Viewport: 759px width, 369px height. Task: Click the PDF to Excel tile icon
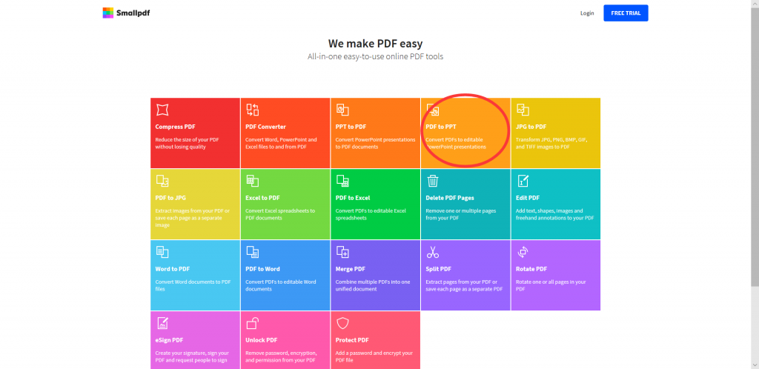coord(342,181)
